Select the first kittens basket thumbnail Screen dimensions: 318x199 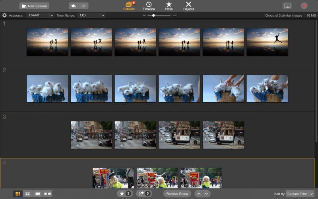coord(47,88)
